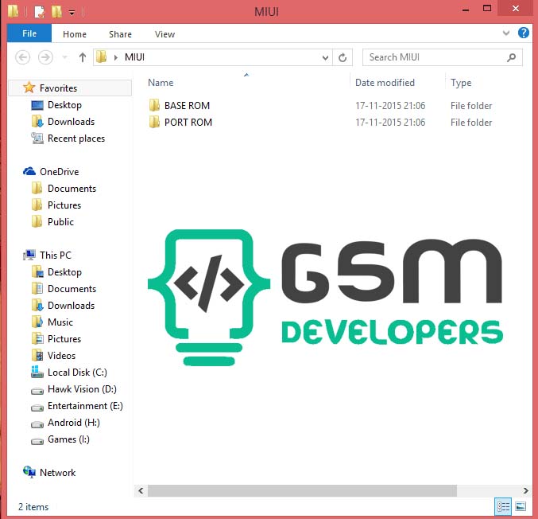
Task: Open the recent locations dropdown arrow
Action: point(64,57)
